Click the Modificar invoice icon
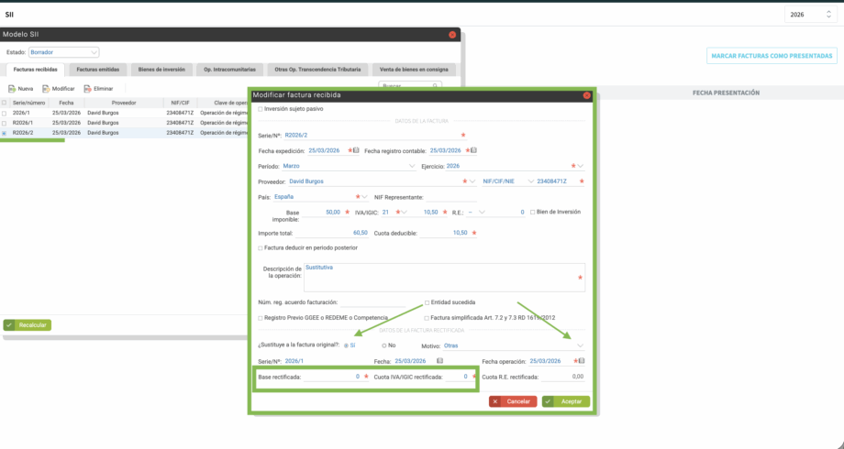 click(45, 89)
